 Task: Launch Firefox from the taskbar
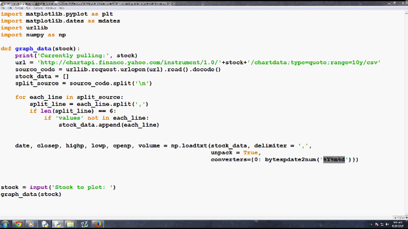pos(97,224)
